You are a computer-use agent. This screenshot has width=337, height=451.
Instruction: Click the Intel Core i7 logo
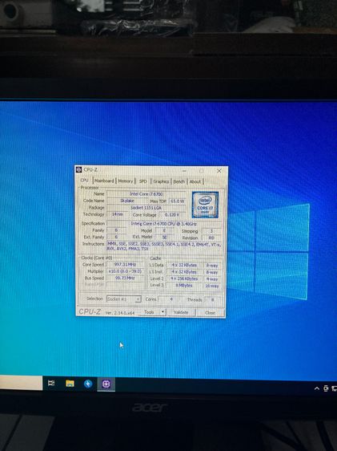coord(205,205)
